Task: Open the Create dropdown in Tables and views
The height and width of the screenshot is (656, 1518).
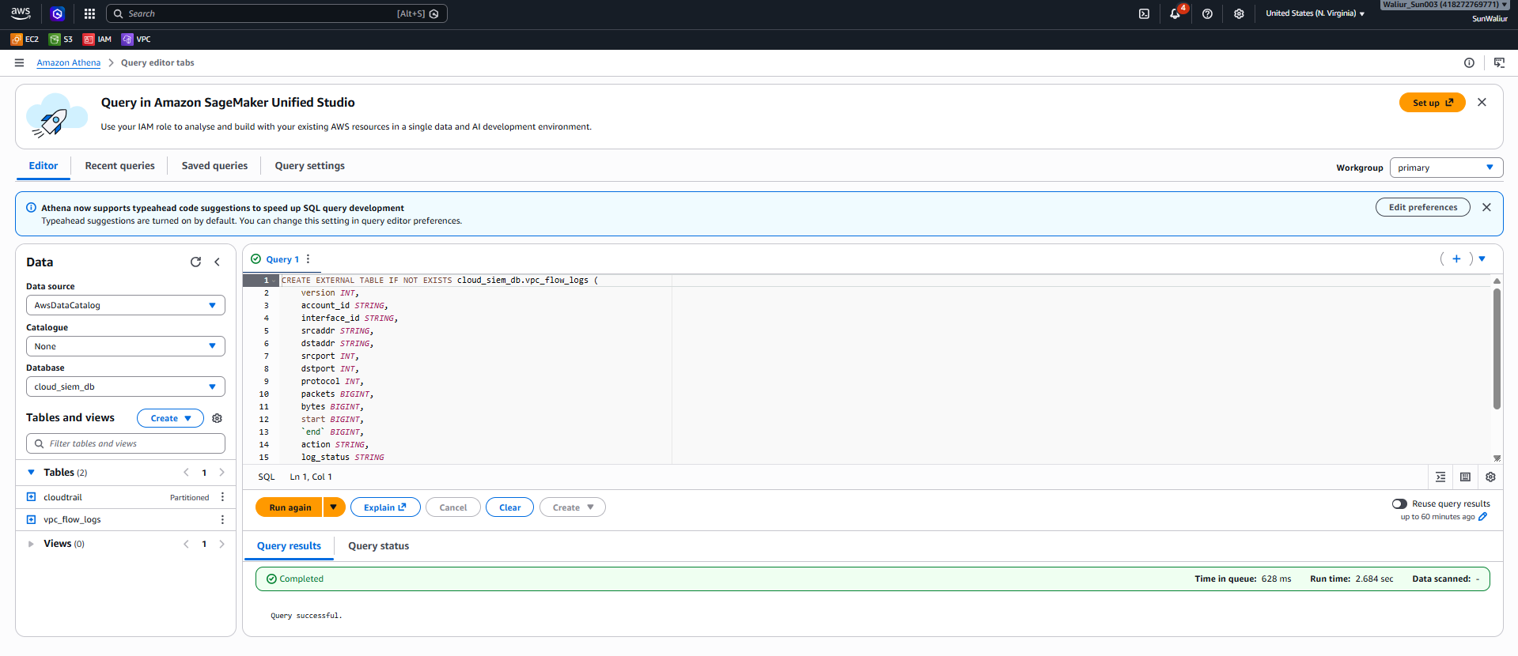Action: point(170,418)
